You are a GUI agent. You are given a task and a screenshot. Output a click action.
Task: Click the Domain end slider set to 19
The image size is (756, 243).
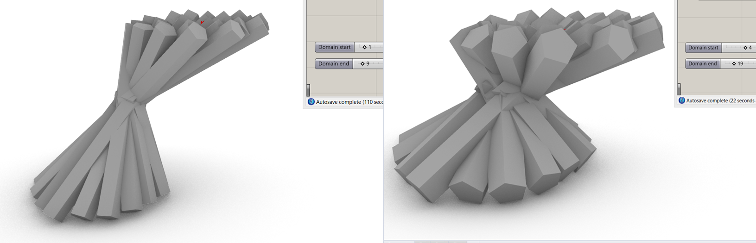[x=720, y=63]
